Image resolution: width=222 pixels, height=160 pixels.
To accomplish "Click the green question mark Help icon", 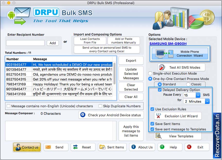I will [162, 147].
